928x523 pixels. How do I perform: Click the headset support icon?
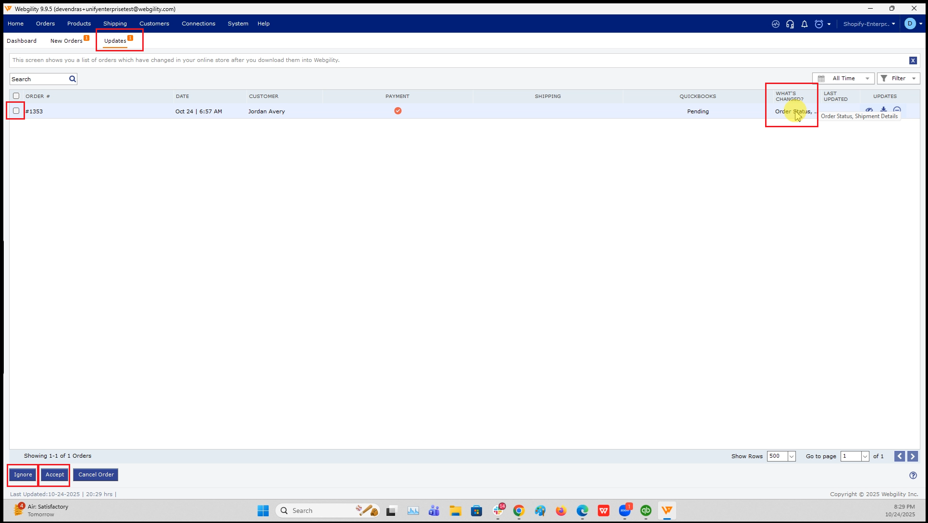click(x=790, y=24)
